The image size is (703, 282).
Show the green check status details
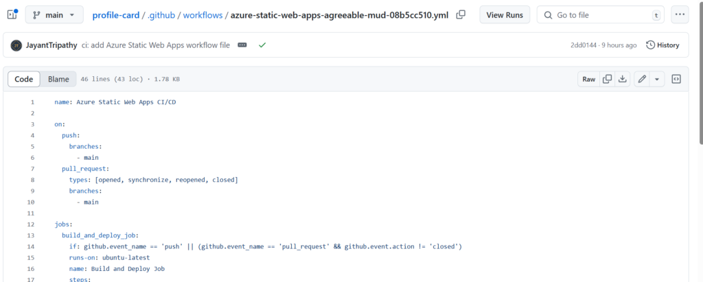point(262,45)
